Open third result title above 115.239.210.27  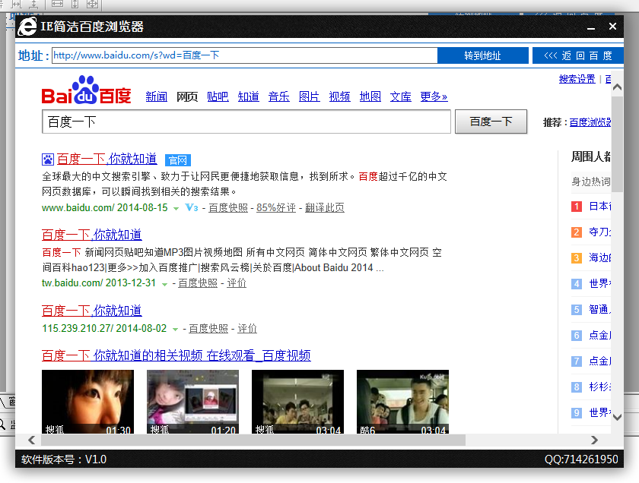pos(92,311)
